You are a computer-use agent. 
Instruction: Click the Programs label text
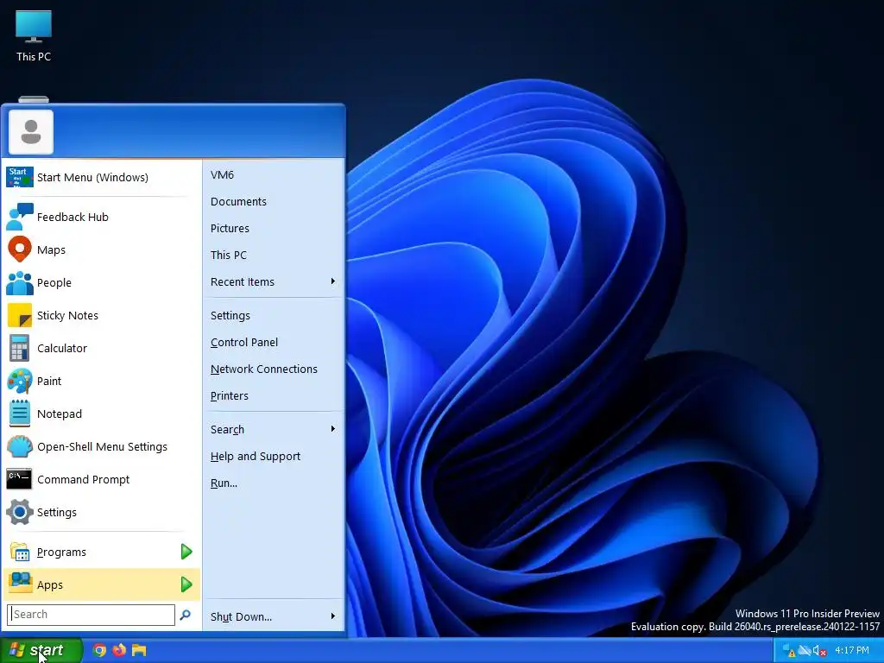pos(61,552)
